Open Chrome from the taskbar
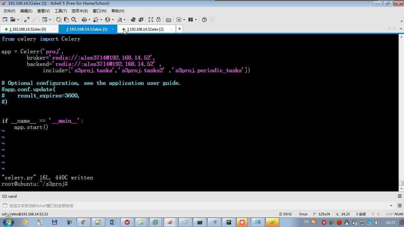 pyautogui.click(x=83, y=222)
